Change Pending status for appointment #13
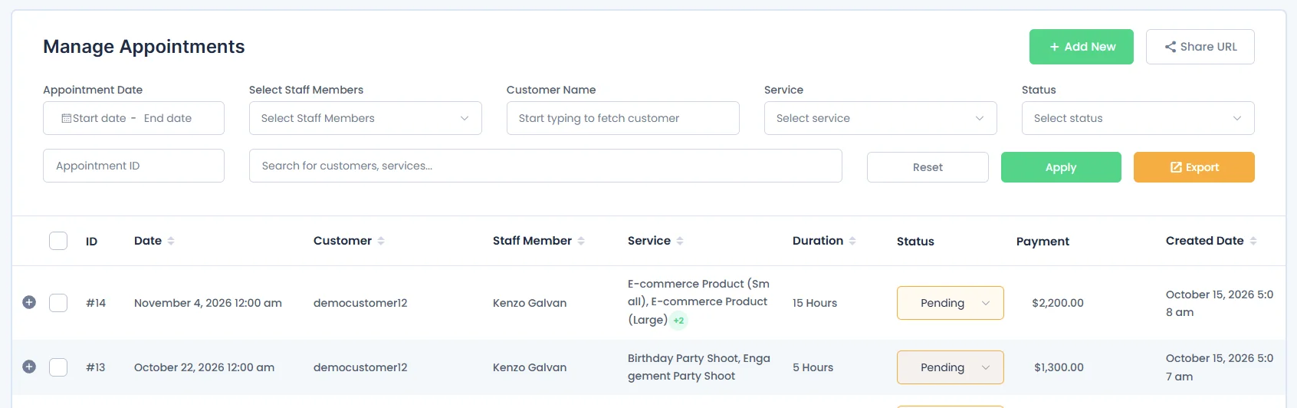The width and height of the screenshot is (1297, 408). pyautogui.click(x=951, y=367)
